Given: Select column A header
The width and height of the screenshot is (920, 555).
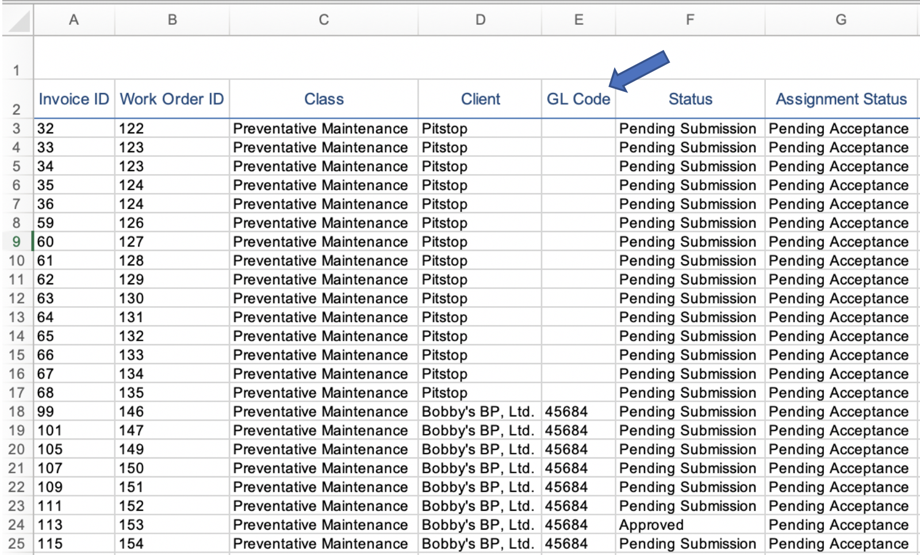Looking at the screenshot, I should (x=74, y=20).
